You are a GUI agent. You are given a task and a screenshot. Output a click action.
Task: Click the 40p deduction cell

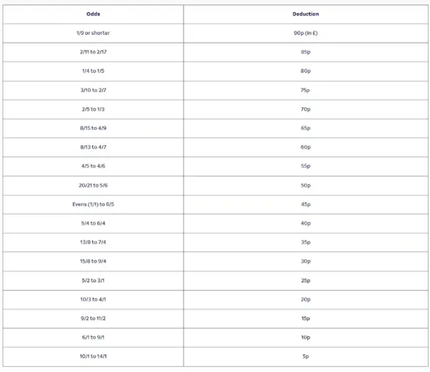click(306, 223)
